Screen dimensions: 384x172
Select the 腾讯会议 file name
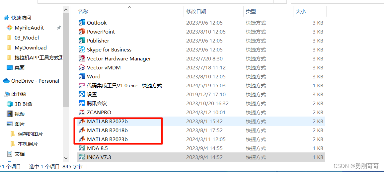point(97,103)
